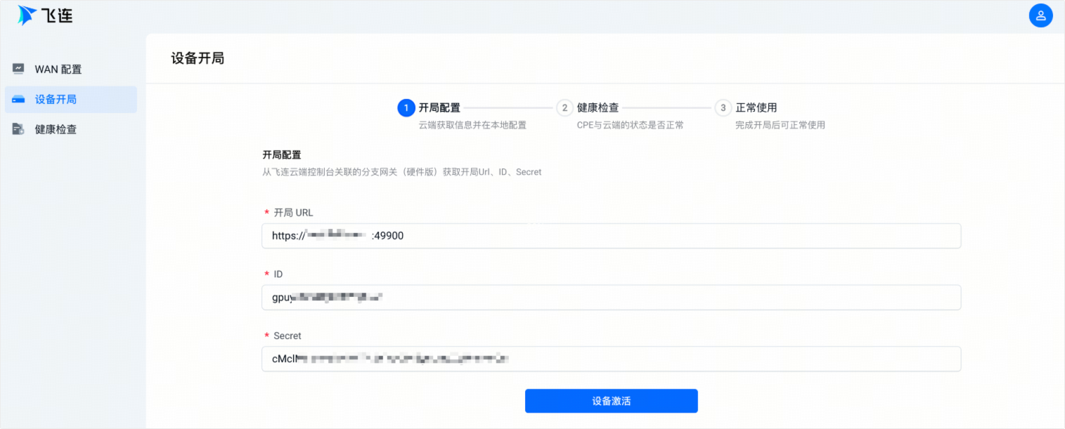Open the user account avatar

pos(1040,15)
